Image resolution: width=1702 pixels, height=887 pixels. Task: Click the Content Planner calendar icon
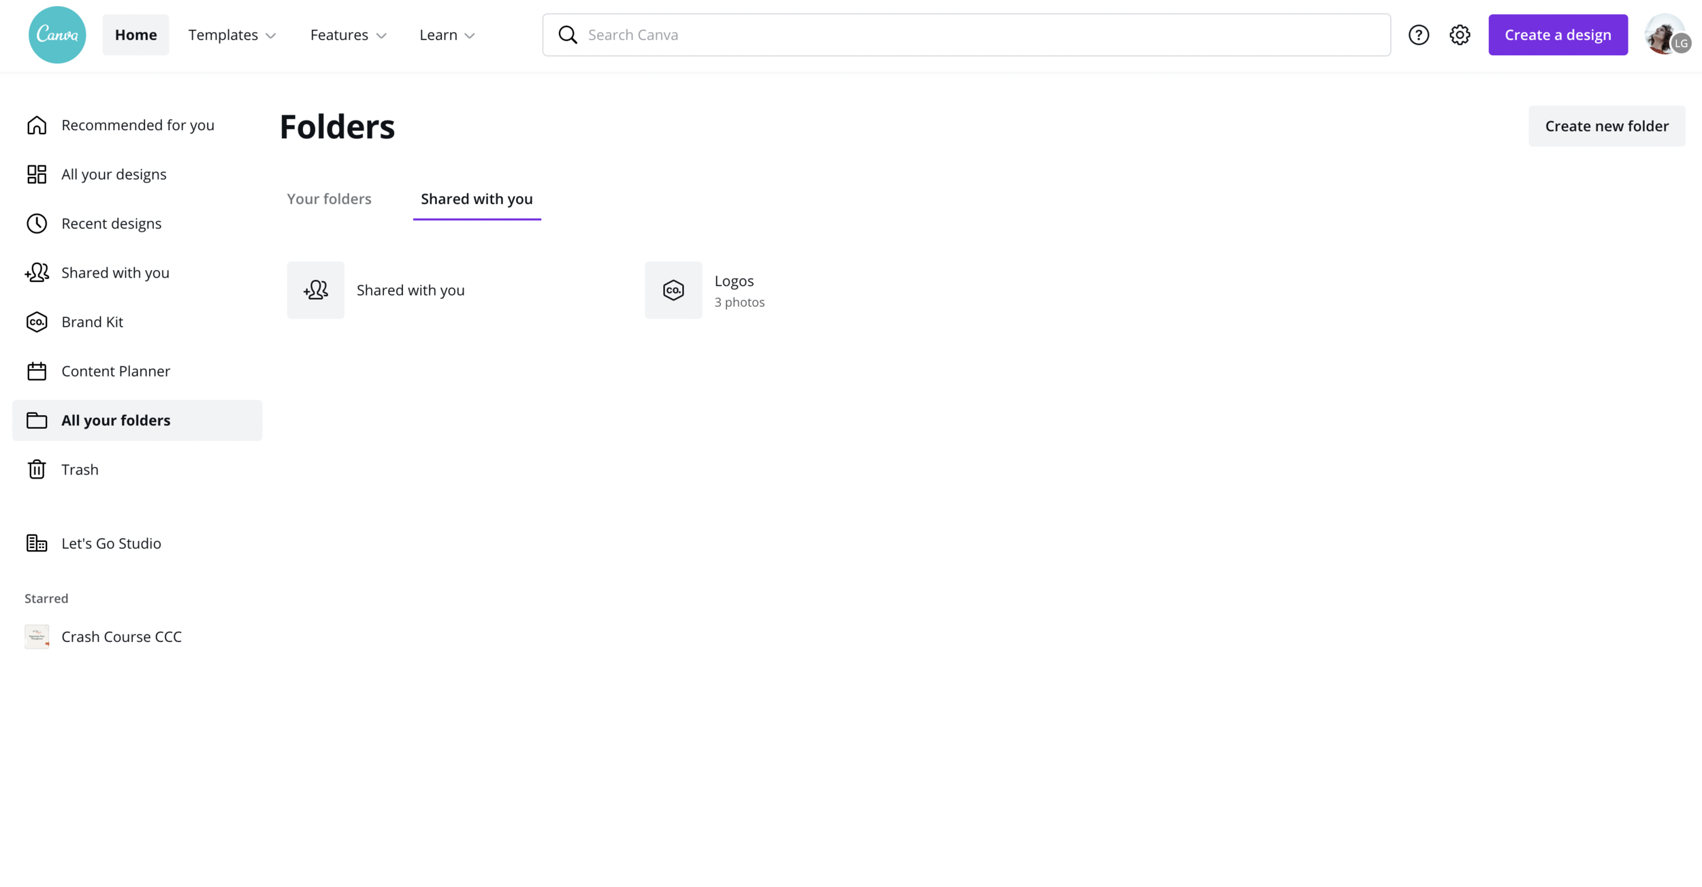pos(37,371)
